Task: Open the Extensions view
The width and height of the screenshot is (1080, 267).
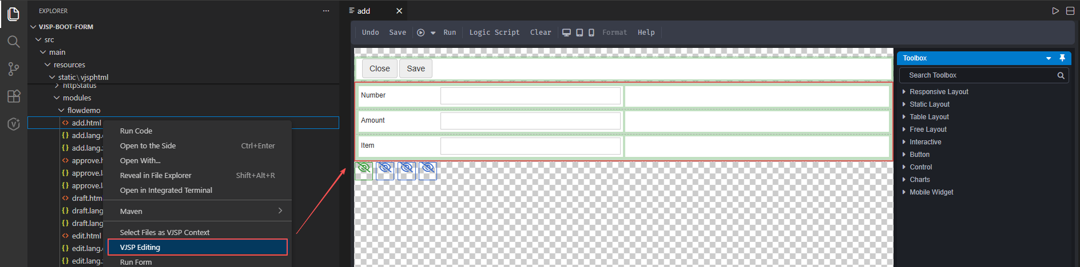Action: (13, 96)
